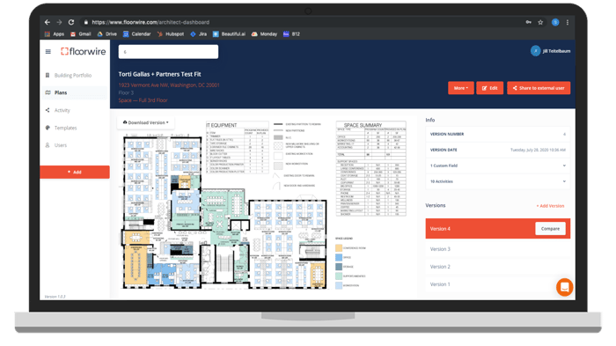This screenshot has height=346, width=616.
Task: Open the Hubspot bookmark
Action: (171, 34)
